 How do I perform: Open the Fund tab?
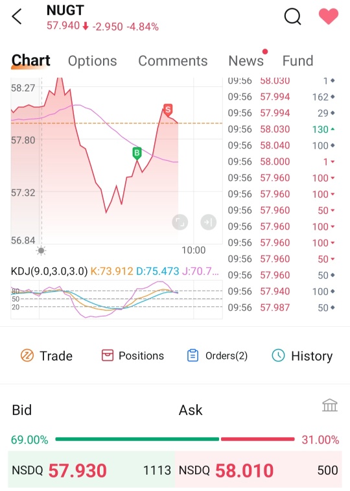(297, 61)
